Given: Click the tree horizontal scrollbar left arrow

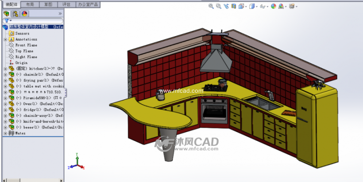Looking at the screenshot, I should (4, 180).
